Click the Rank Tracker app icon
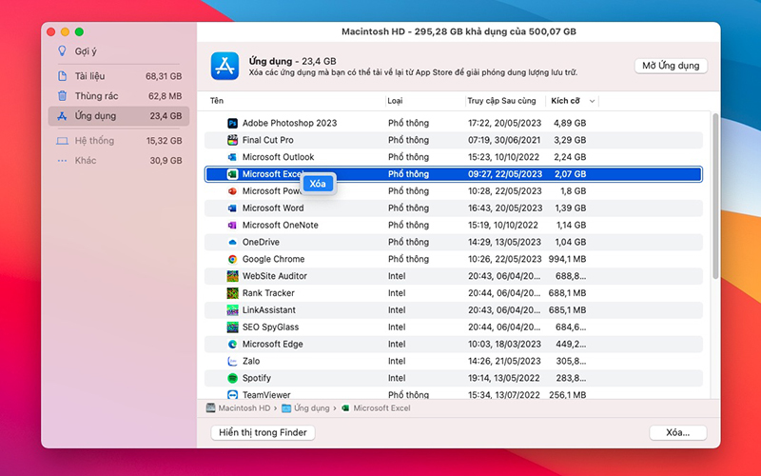 pos(232,293)
